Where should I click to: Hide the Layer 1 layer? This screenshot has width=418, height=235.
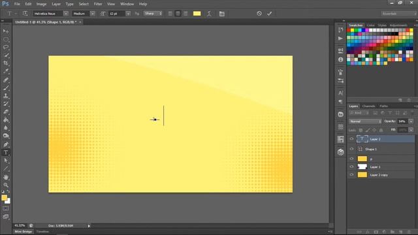(351, 167)
